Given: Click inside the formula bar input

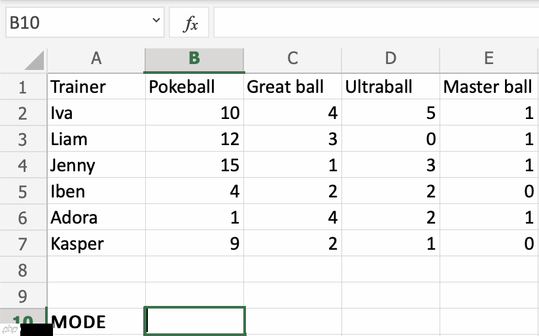Looking at the screenshot, I should click(x=376, y=23).
